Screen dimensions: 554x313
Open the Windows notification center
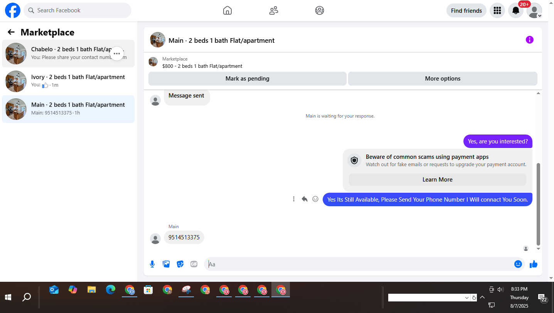point(543,298)
